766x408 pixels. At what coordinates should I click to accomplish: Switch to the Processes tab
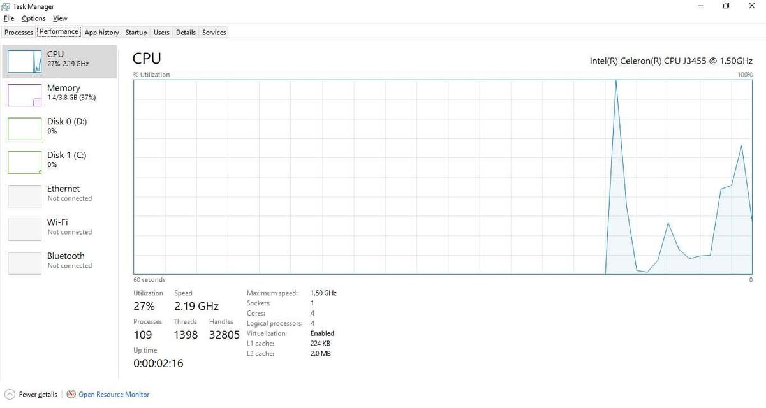(x=18, y=33)
